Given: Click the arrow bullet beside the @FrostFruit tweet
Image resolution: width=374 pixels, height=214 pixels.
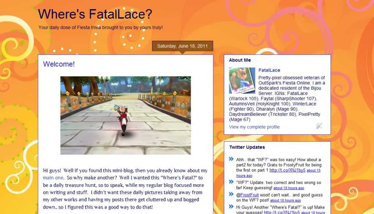Looking at the screenshot, I should (231, 194).
